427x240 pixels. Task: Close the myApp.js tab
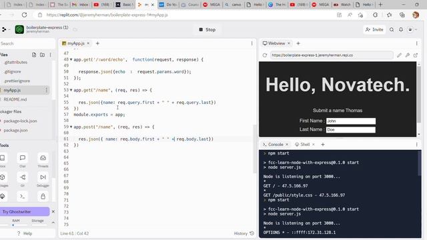(x=88, y=43)
